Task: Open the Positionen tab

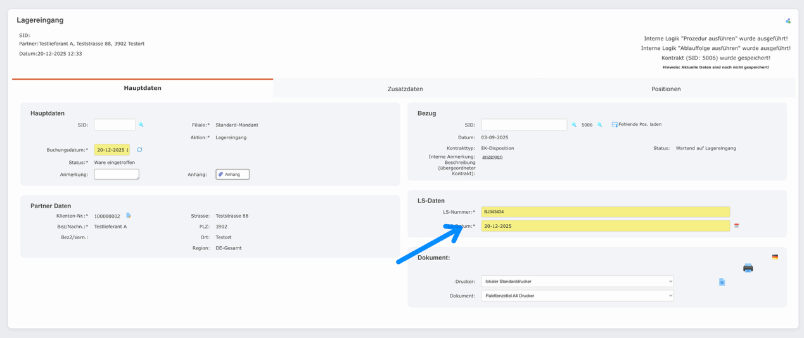Action: click(666, 89)
